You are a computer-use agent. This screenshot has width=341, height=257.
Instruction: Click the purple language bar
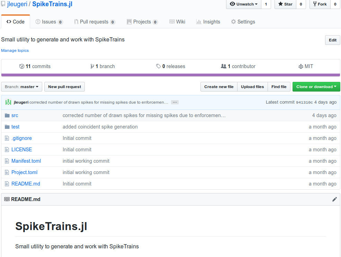pyautogui.click(x=170, y=75)
